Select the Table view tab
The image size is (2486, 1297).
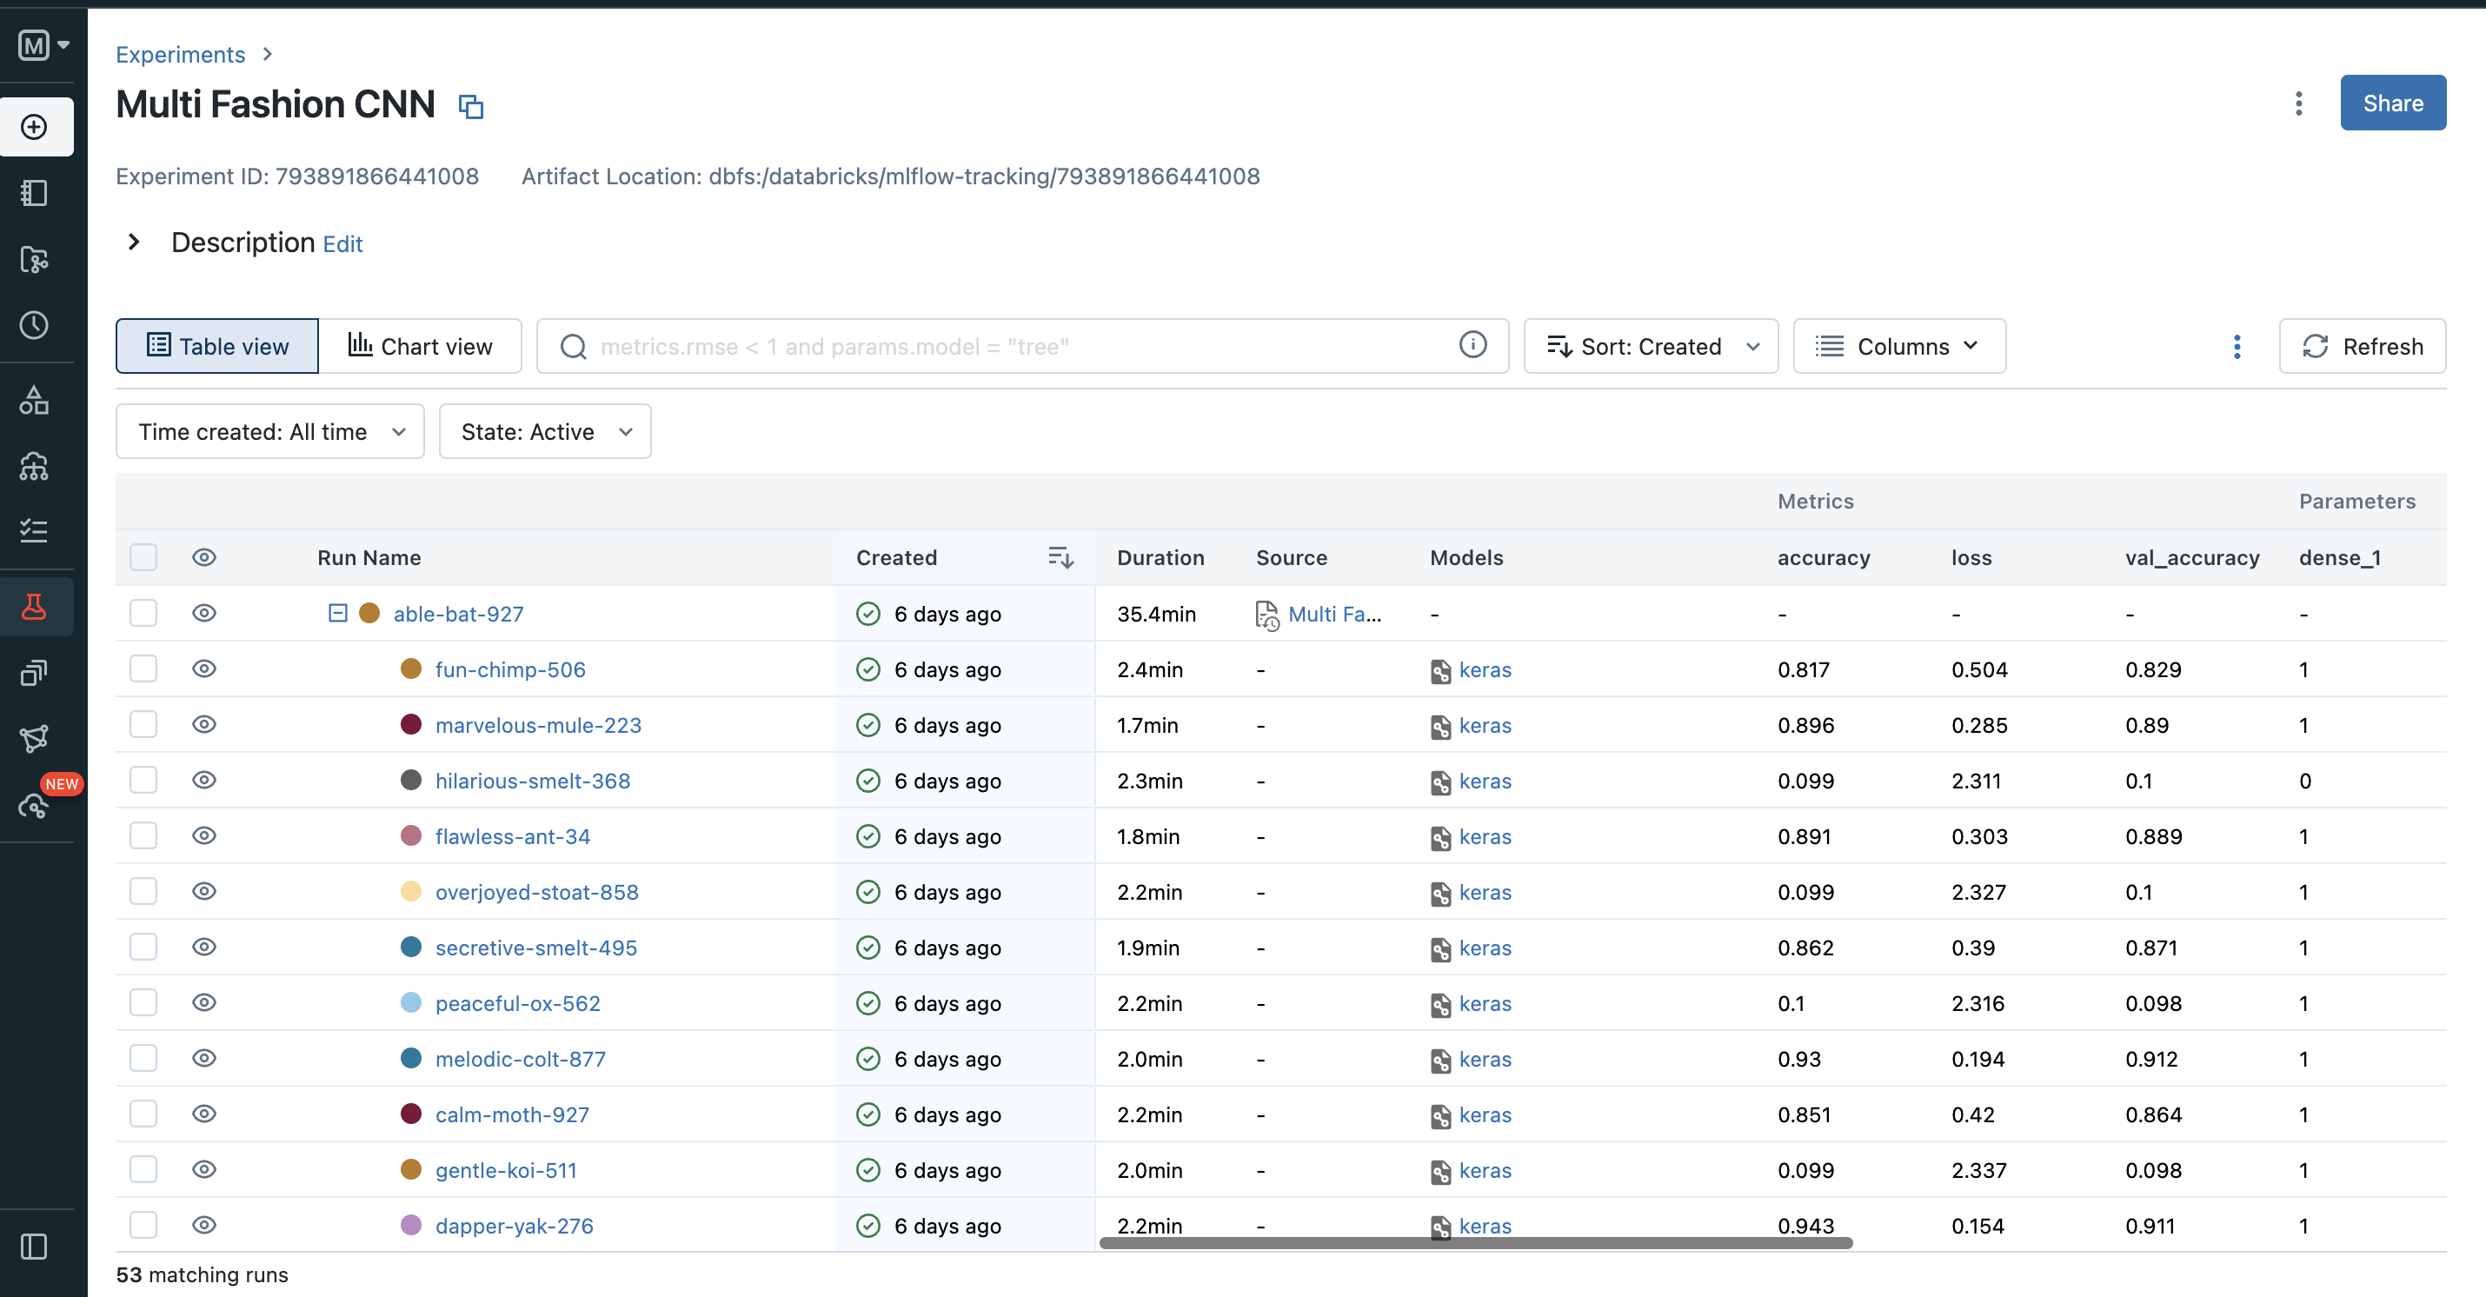[217, 347]
